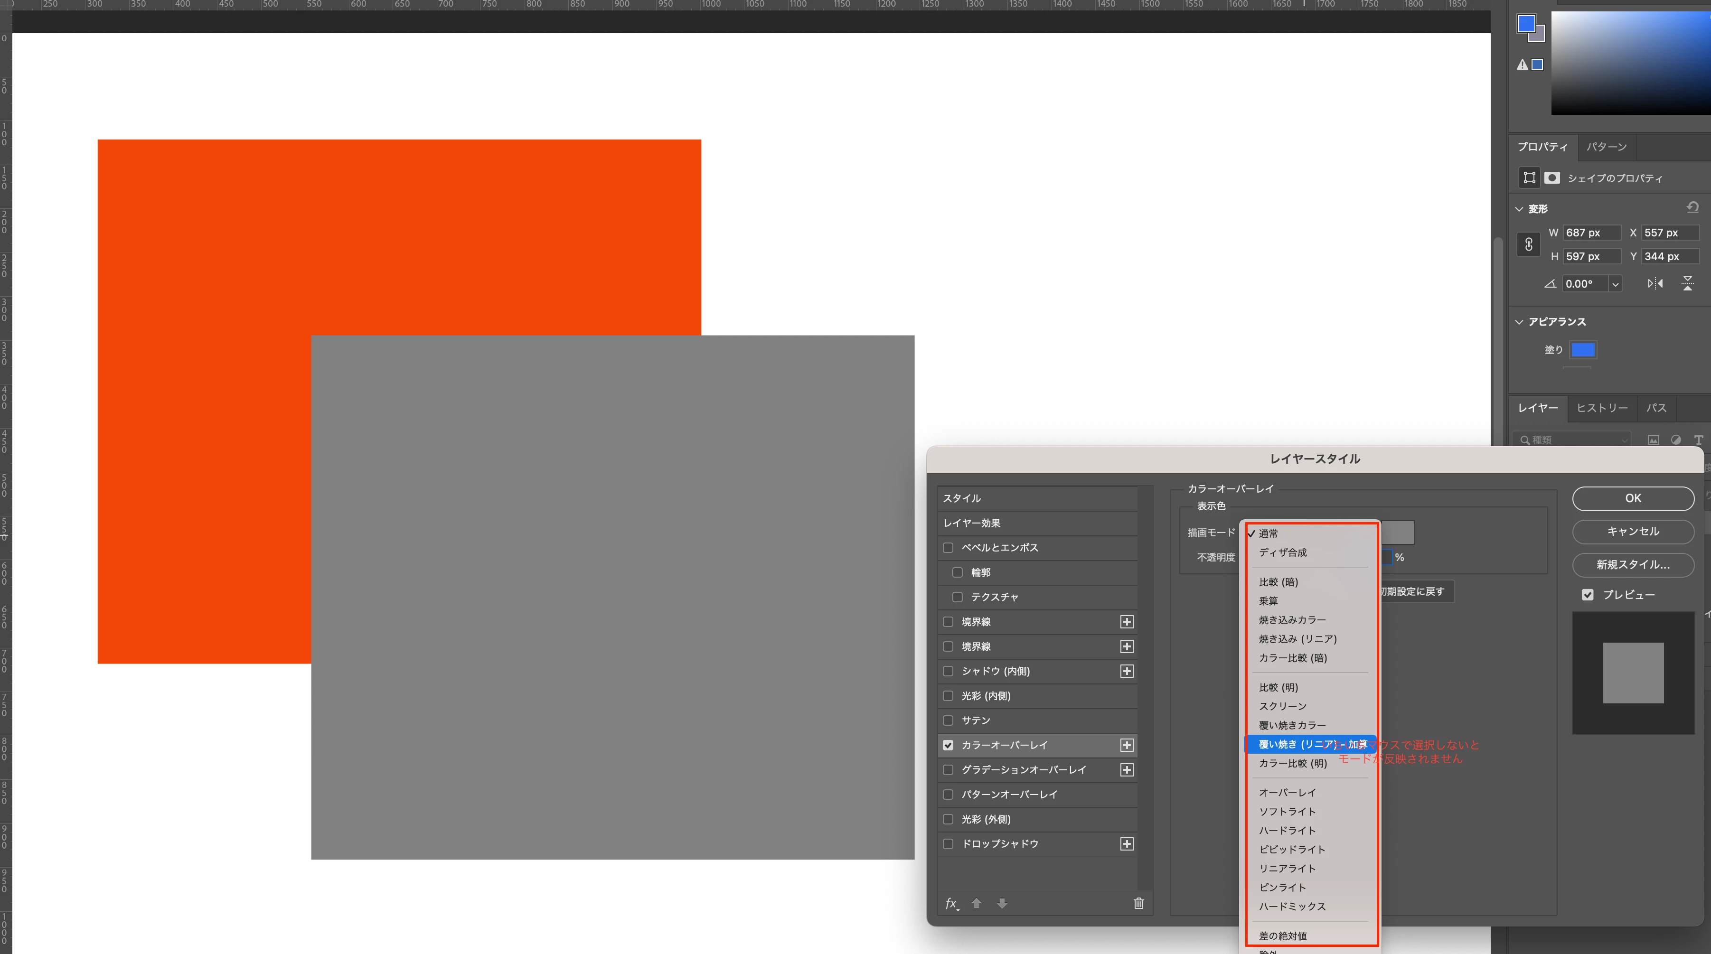Click the flip horizontal icon in Properties
This screenshot has width=1711, height=954.
point(1655,283)
